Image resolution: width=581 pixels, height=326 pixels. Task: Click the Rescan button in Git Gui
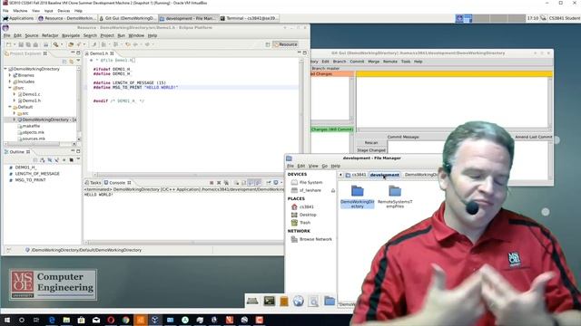(371, 143)
